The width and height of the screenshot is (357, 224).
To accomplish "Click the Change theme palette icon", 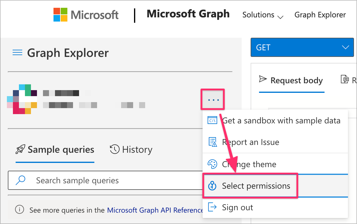I will pos(212,164).
